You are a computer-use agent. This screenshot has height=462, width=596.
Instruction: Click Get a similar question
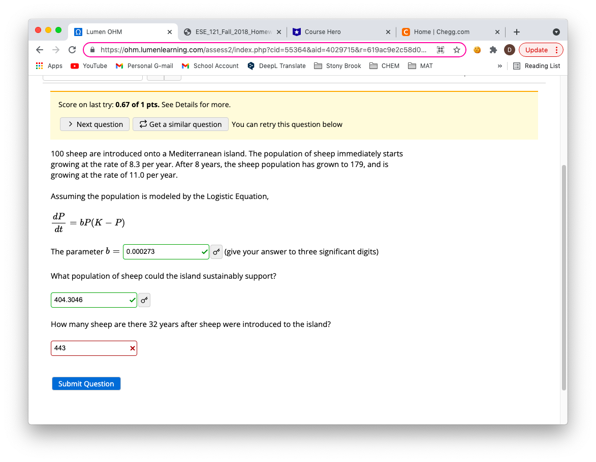click(x=180, y=124)
